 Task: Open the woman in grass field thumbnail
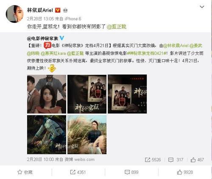87,134
